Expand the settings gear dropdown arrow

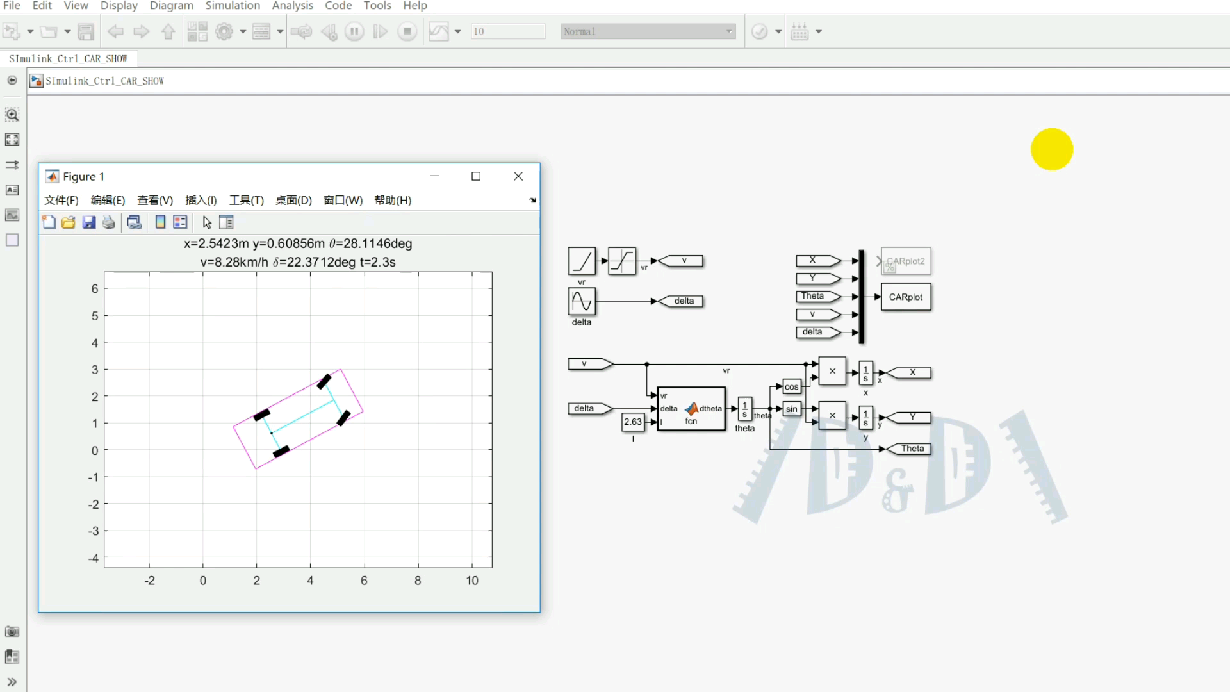pos(242,31)
